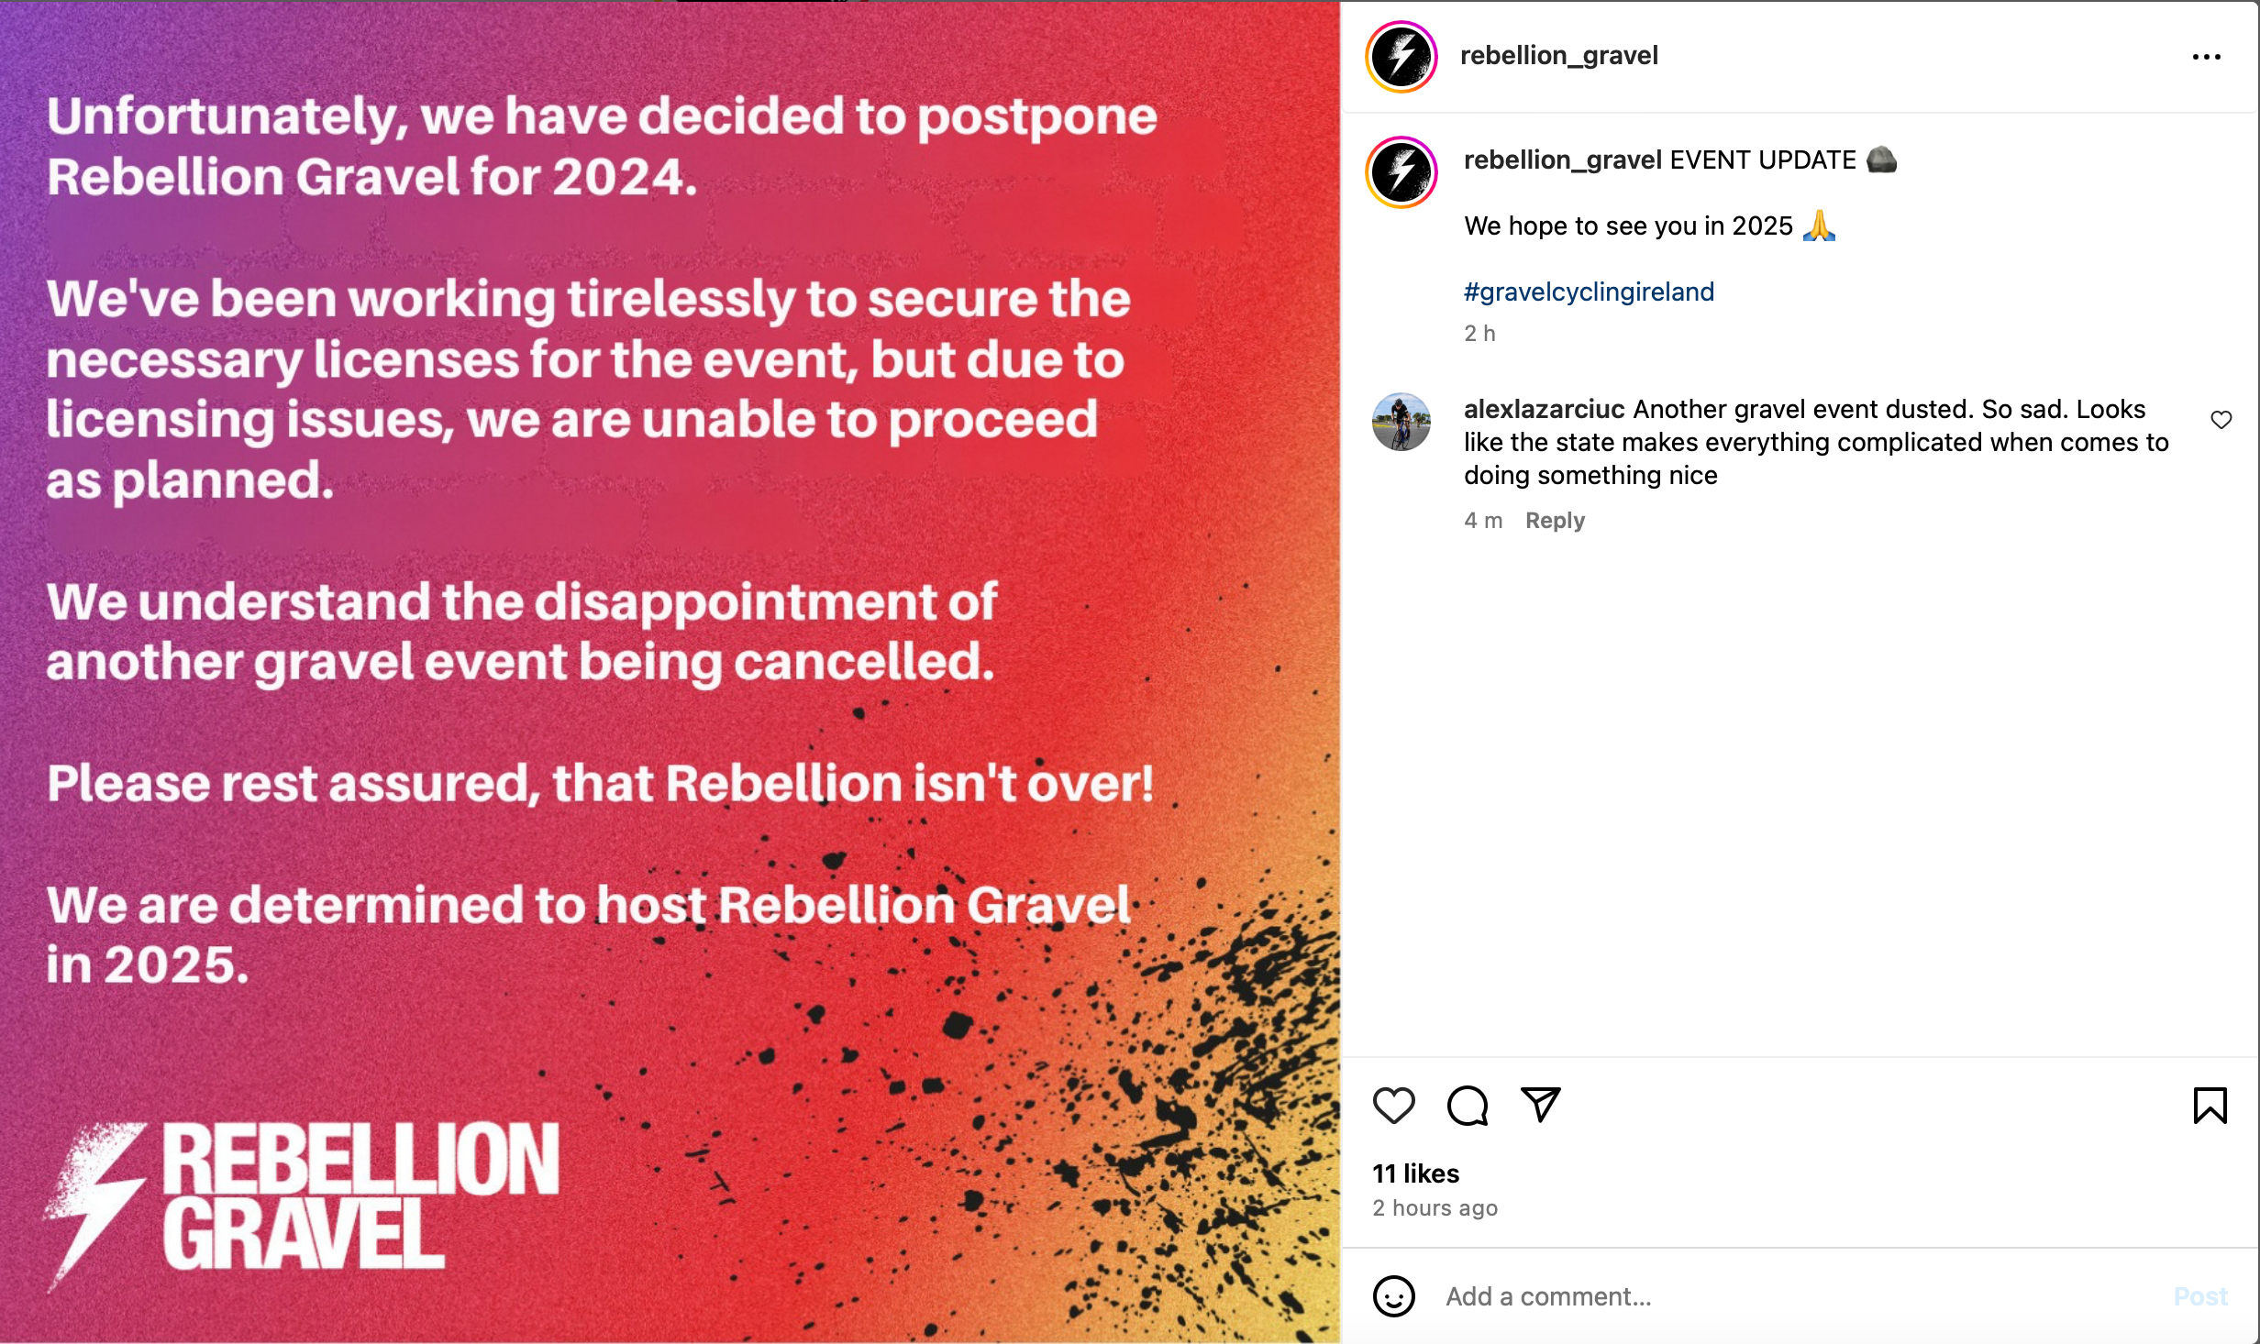Open the #gravelcyclingireland hashtag
The width and height of the screenshot is (2260, 1344).
[1589, 292]
